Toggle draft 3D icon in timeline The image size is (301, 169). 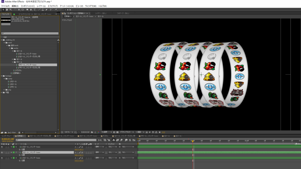tap(109, 140)
